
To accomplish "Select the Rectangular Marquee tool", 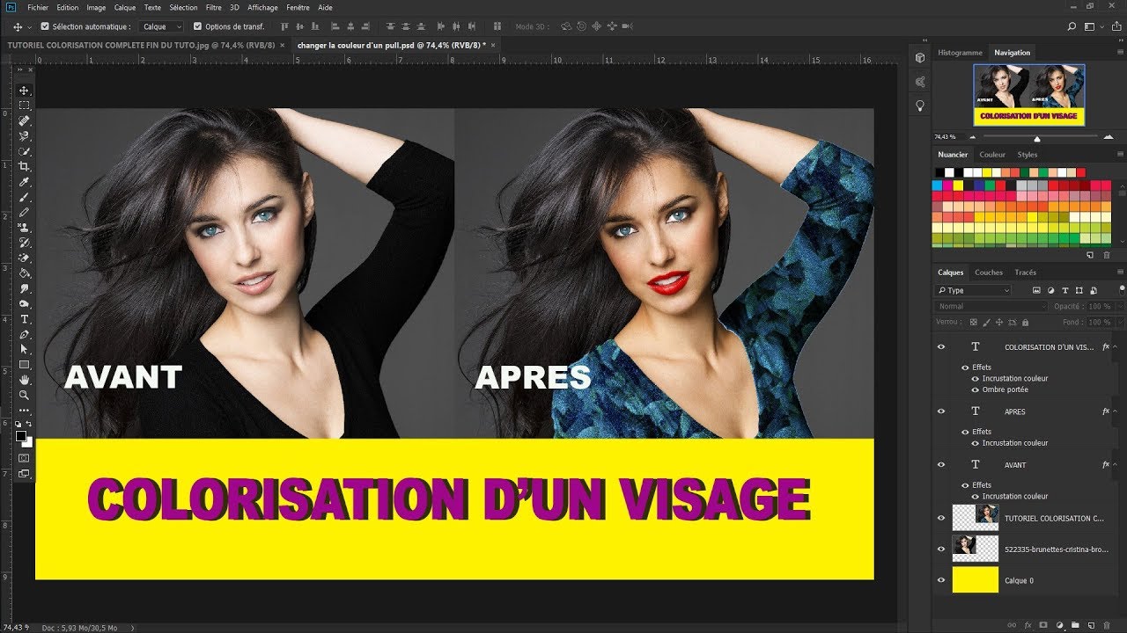I will tap(24, 105).
